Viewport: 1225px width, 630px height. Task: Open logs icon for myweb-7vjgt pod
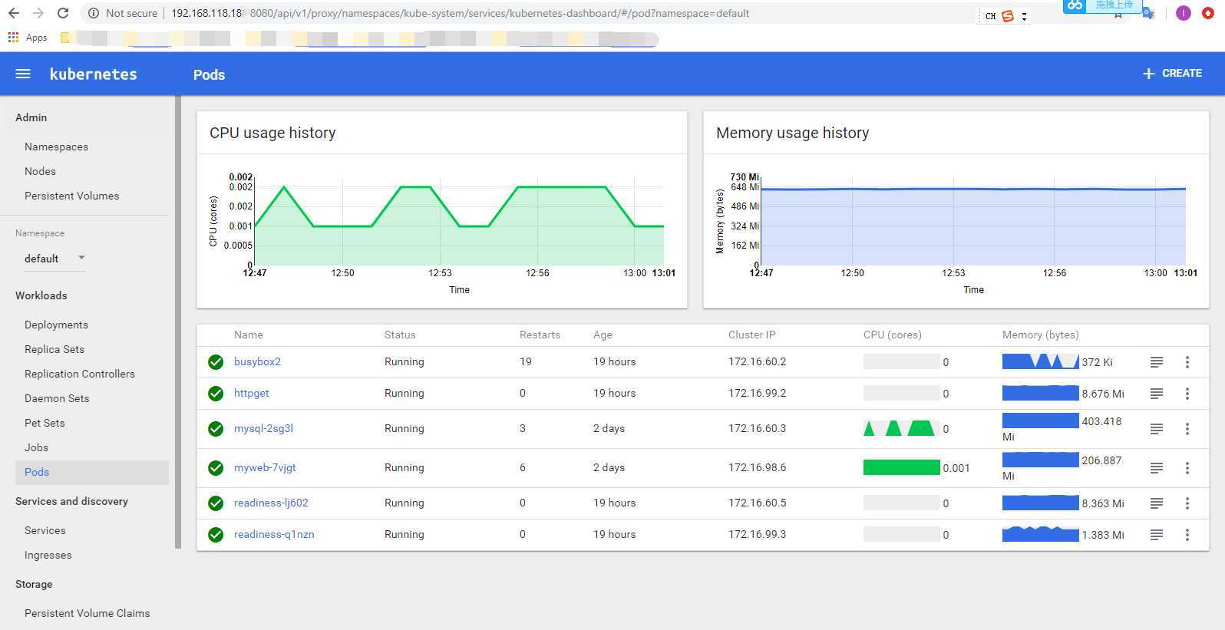1157,468
